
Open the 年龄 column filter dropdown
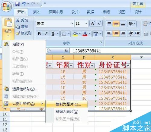pyautogui.click(x=71, y=66)
